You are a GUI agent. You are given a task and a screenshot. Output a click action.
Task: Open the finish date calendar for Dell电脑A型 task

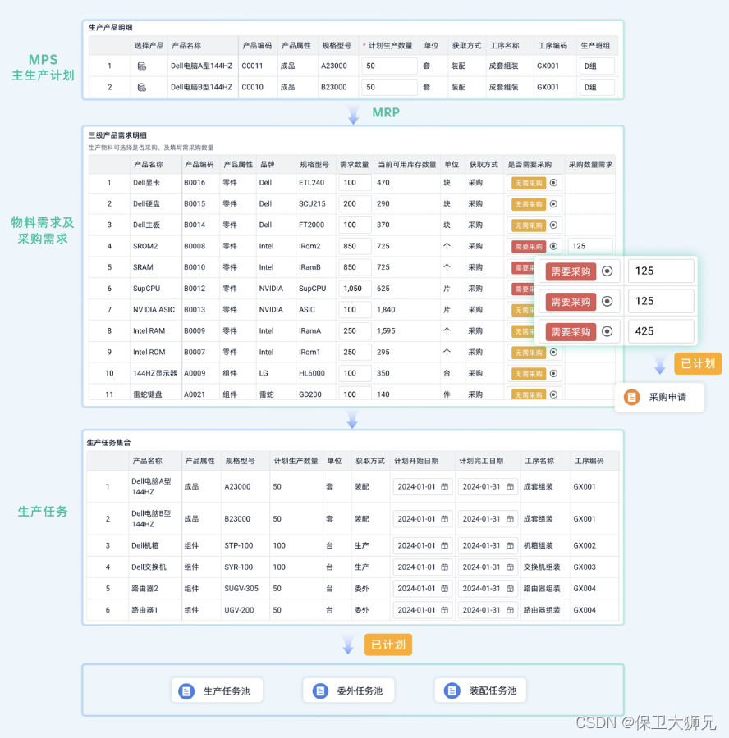[x=510, y=486]
